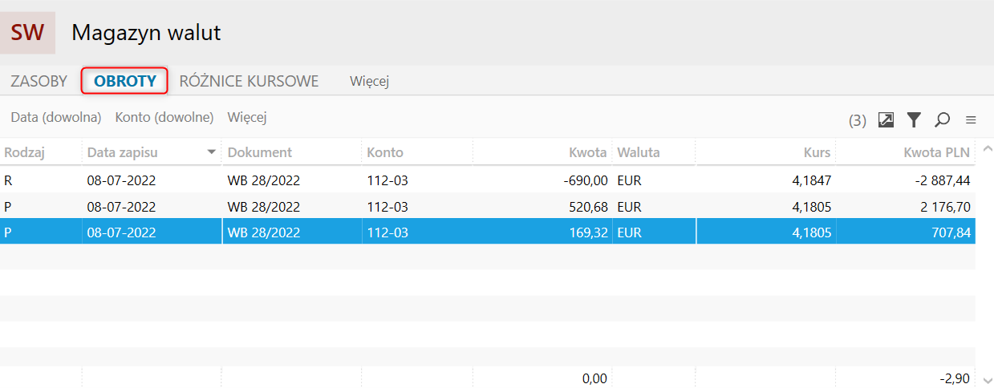Open the filter funnel icon

(914, 119)
